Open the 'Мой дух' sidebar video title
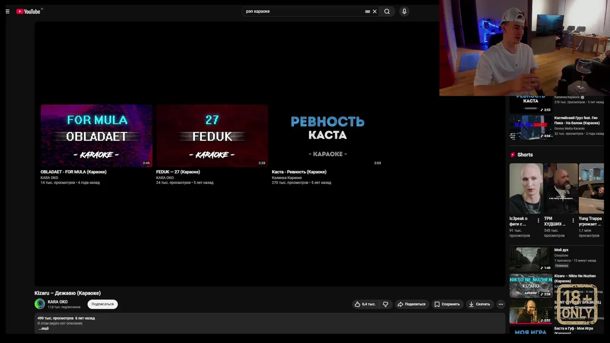 pos(561,250)
